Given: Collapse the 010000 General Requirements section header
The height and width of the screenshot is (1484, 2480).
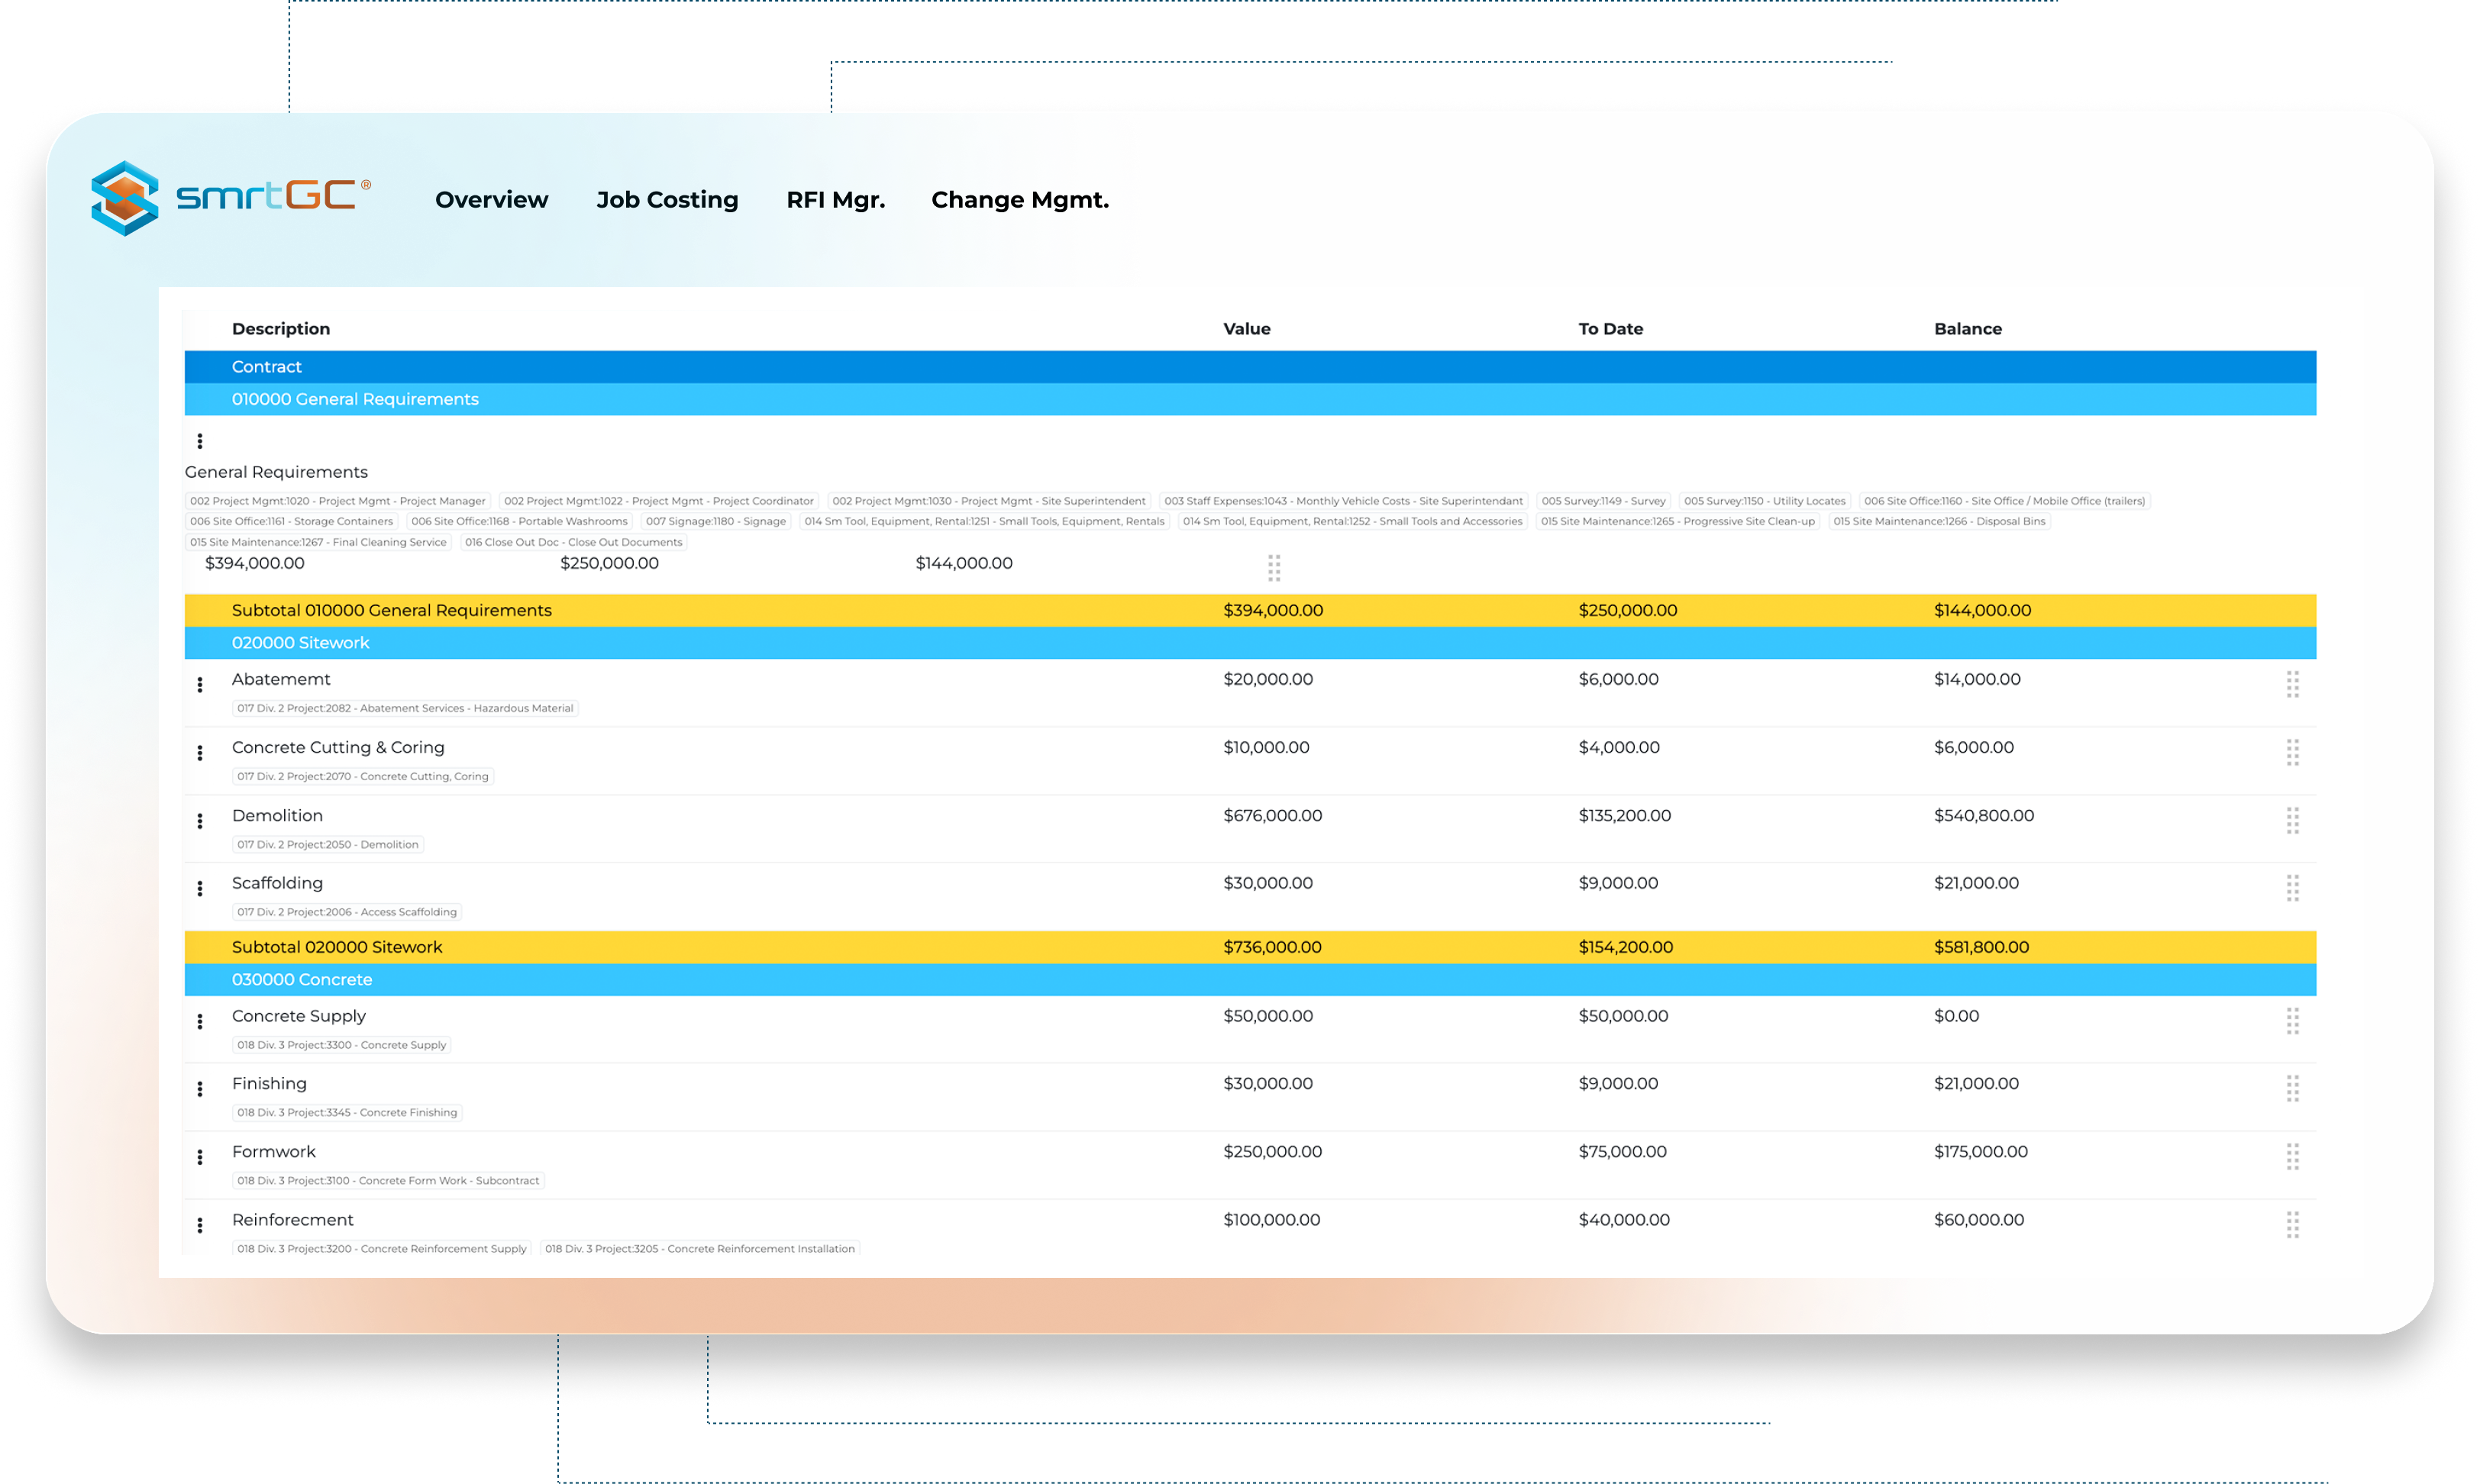Looking at the screenshot, I should pyautogui.click(x=355, y=399).
